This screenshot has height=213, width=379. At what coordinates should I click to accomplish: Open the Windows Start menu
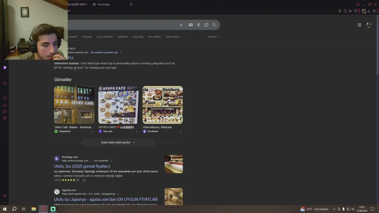point(4,209)
